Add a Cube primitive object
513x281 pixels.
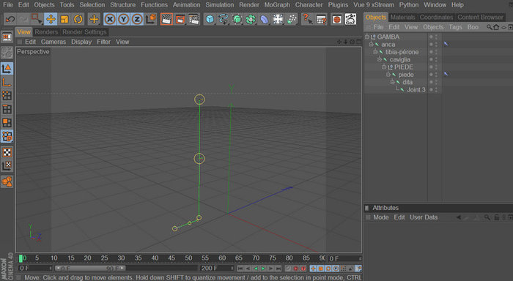(x=210, y=19)
